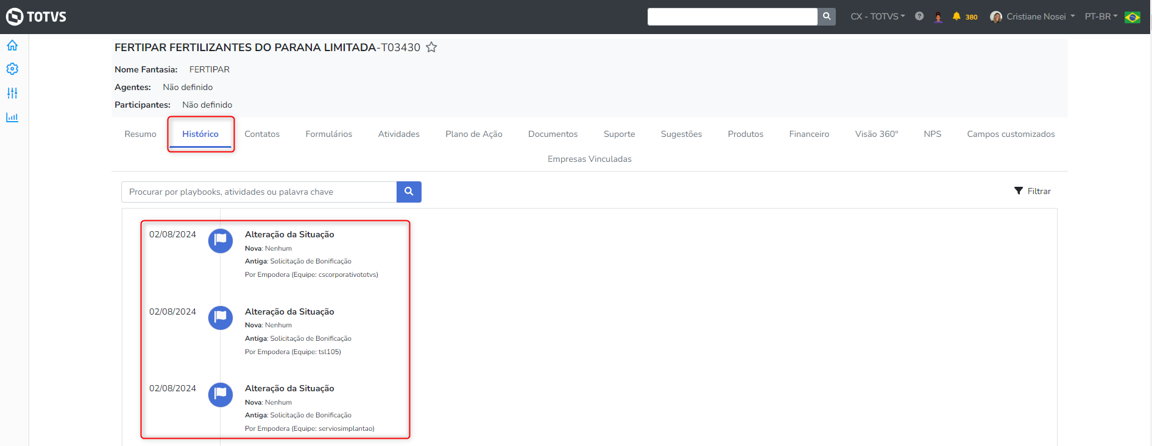The height and width of the screenshot is (446, 1152).
Task: Click the flag icon of the cscorporativototvs entry
Action: click(x=221, y=240)
